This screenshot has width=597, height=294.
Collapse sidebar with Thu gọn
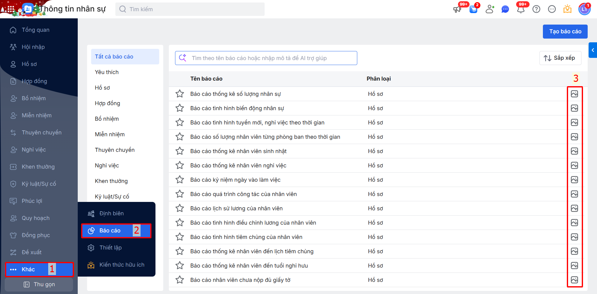(x=39, y=284)
